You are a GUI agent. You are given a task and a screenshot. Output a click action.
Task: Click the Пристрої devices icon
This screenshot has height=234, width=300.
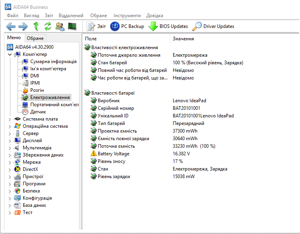tap(18, 176)
